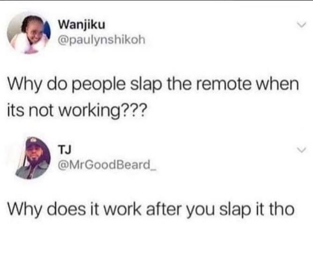The height and width of the screenshot is (259, 313).
Task: Visit the @paulynshikoh handle
Action: pos(101,41)
